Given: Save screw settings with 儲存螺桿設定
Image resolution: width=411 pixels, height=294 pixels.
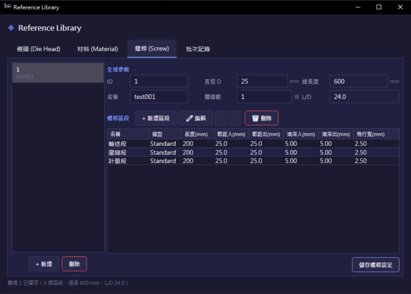Looking at the screenshot, I should [x=375, y=265].
